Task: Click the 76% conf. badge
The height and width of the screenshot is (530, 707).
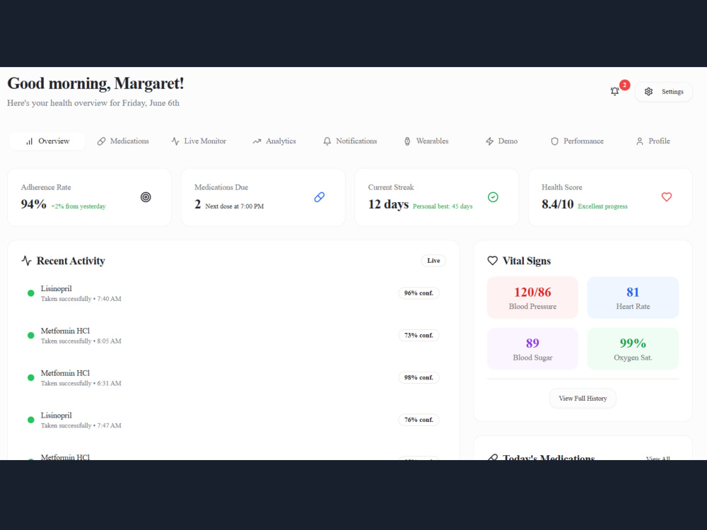Action: (x=419, y=420)
